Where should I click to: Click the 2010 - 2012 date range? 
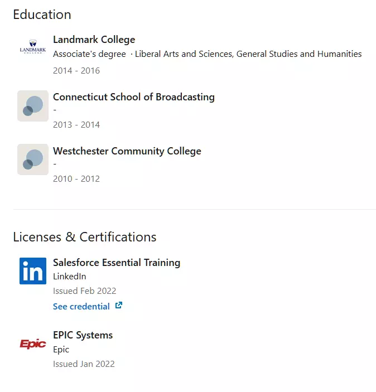76,179
